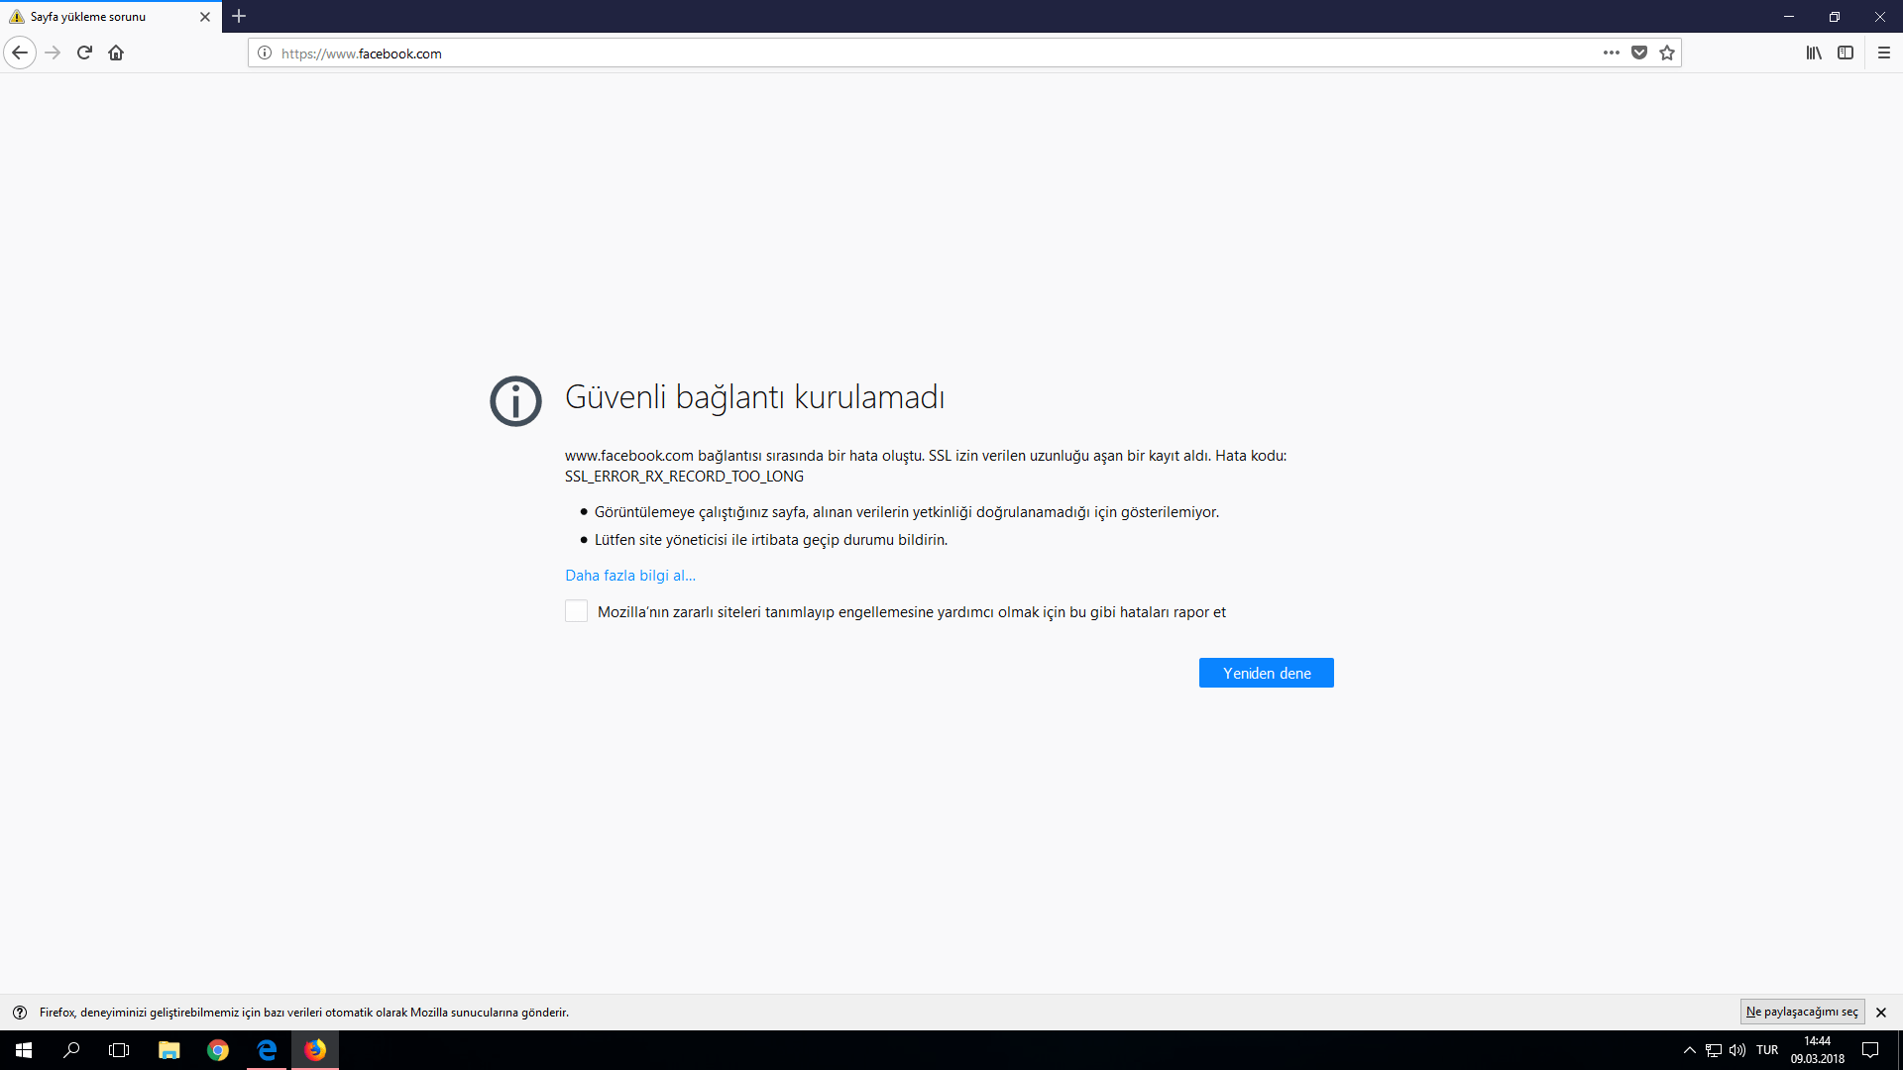Select the Sayfa yükleme sorunu tab
Viewport: 1903px width, 1070px height.
point(99,17)
